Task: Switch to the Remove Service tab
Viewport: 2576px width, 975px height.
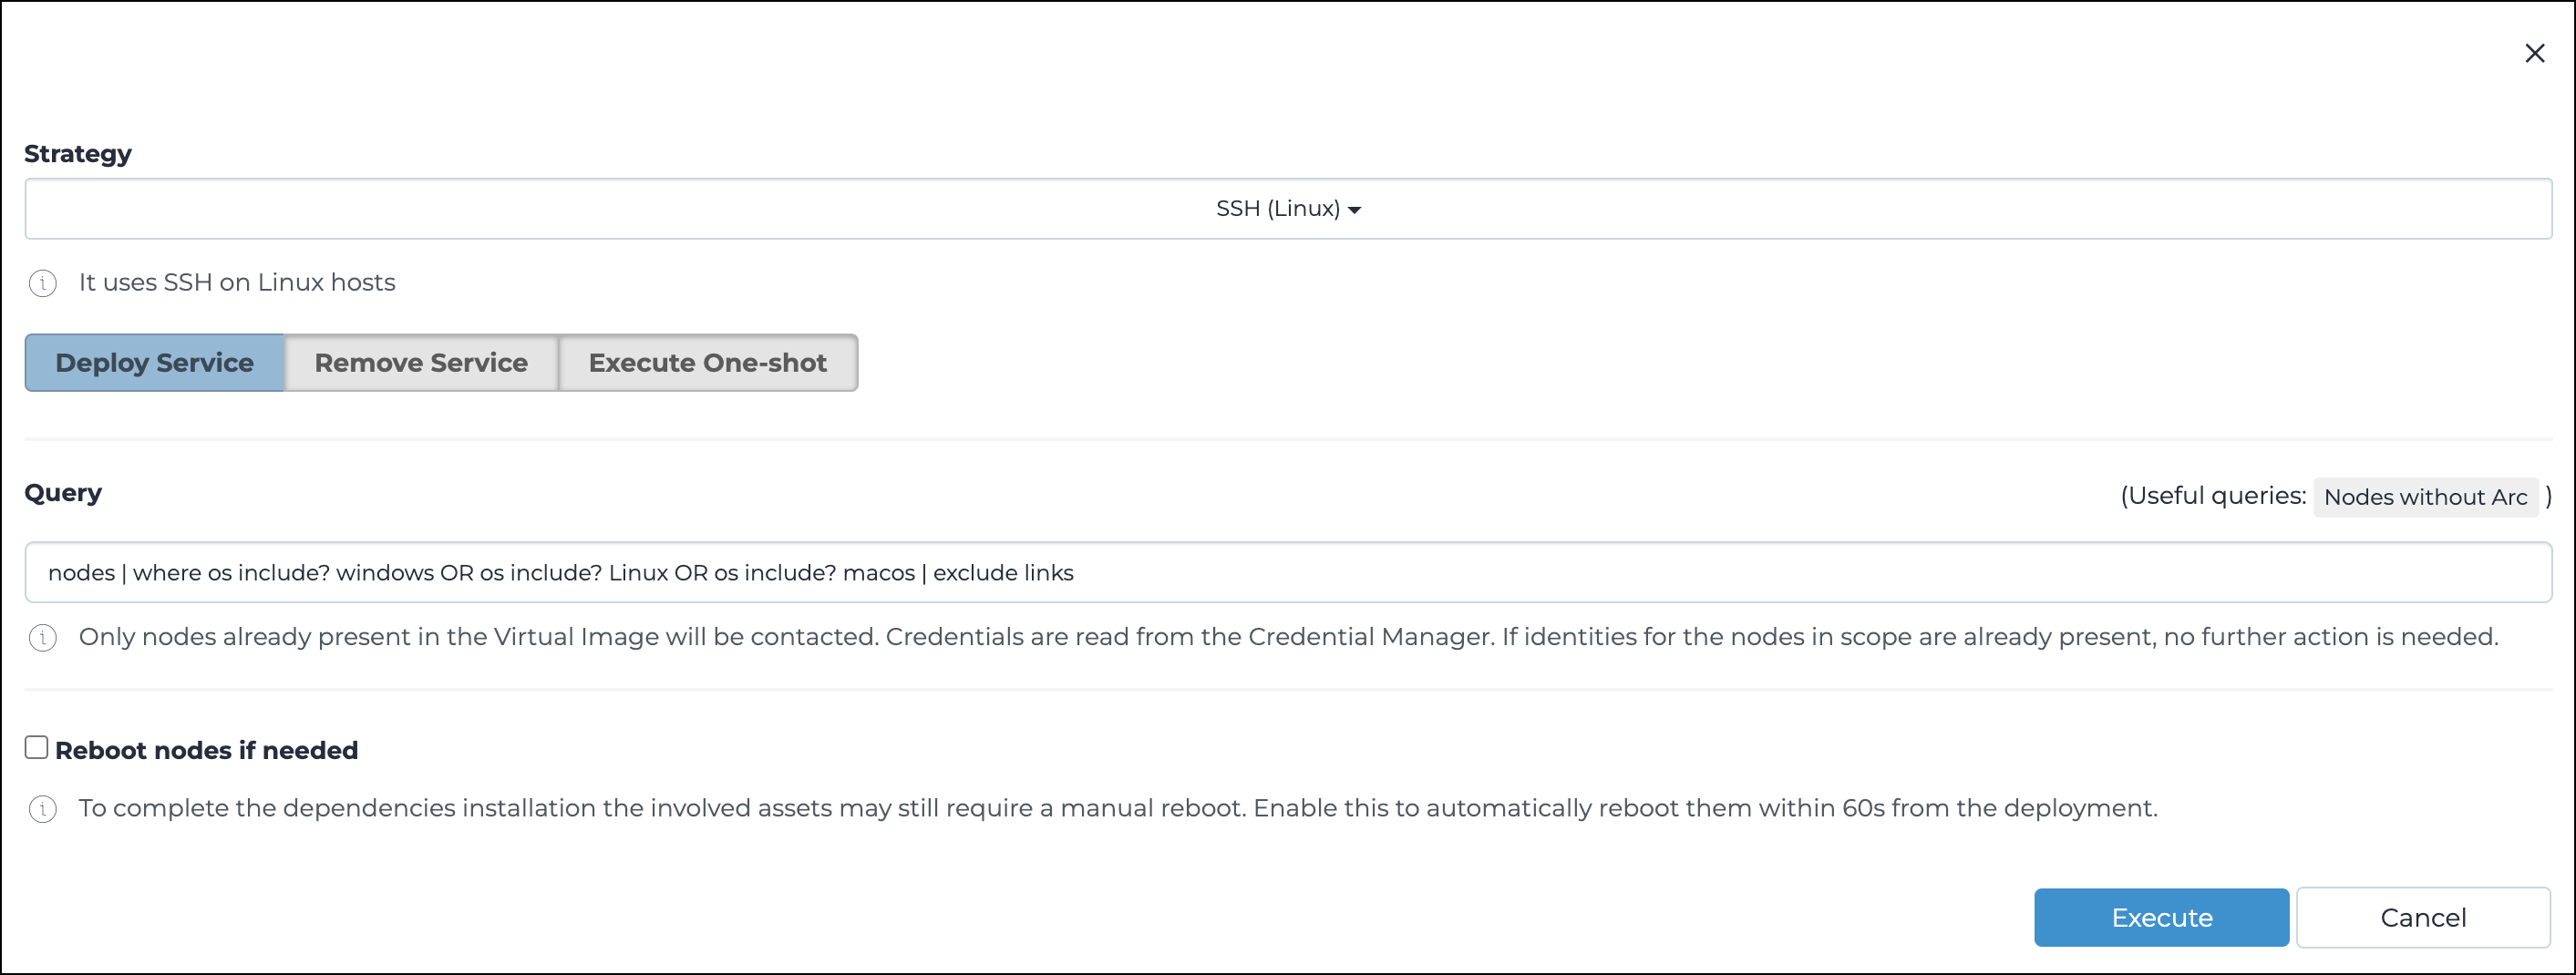Action: tap(421, 362)
